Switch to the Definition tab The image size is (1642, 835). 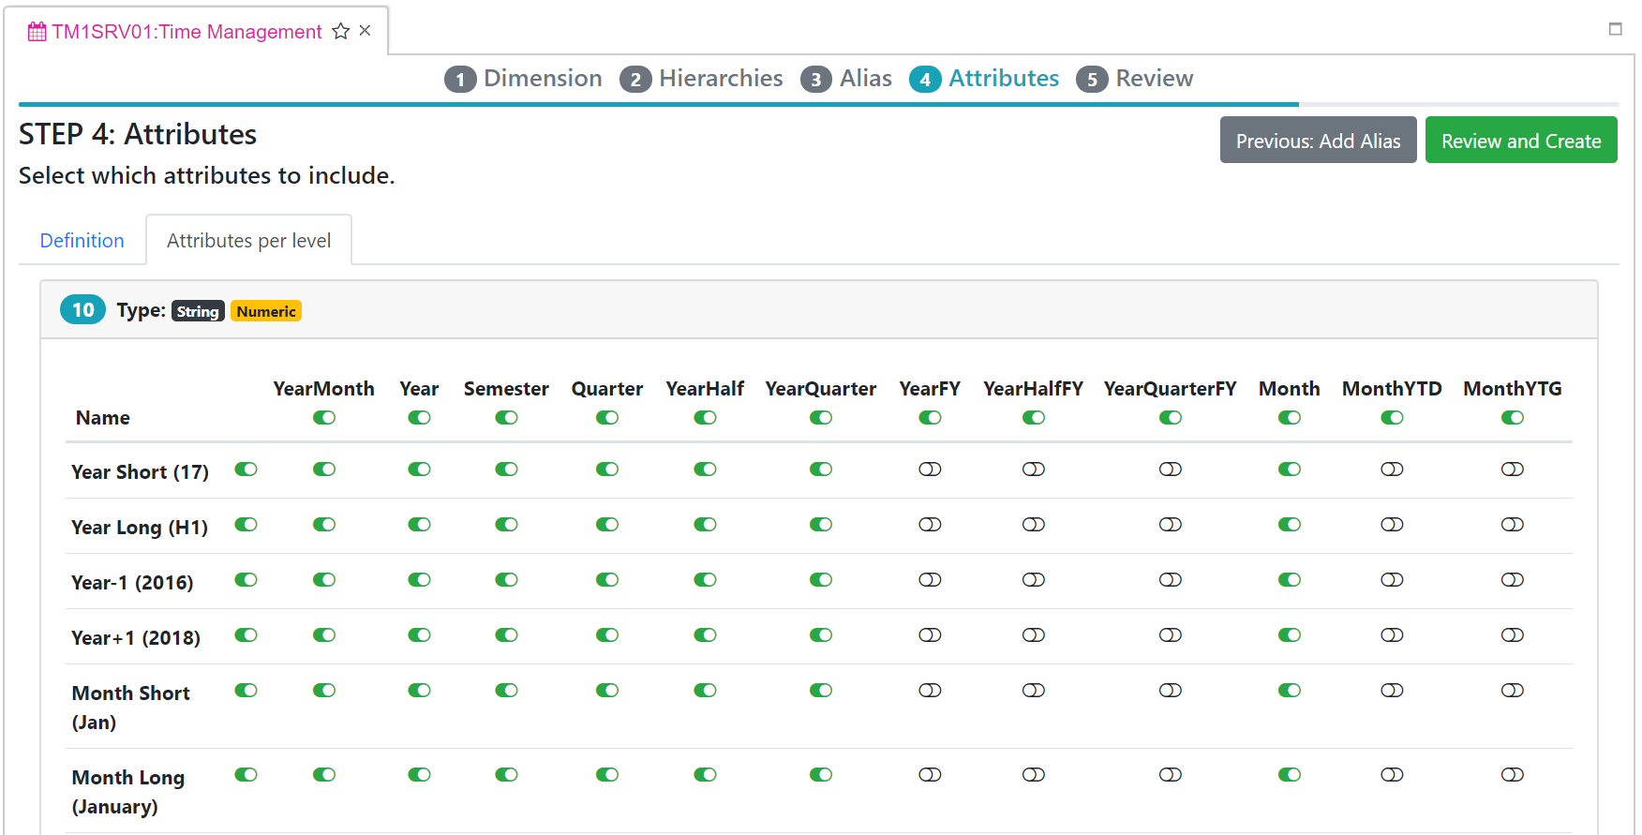point(82,241)
